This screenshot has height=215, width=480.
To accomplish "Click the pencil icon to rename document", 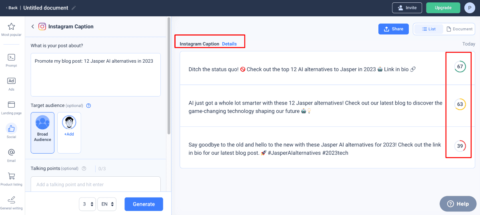I will pos(74,8).
